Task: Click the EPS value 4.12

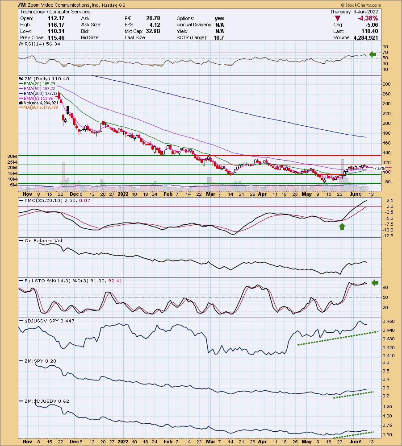Action: (x=155, y=25)
